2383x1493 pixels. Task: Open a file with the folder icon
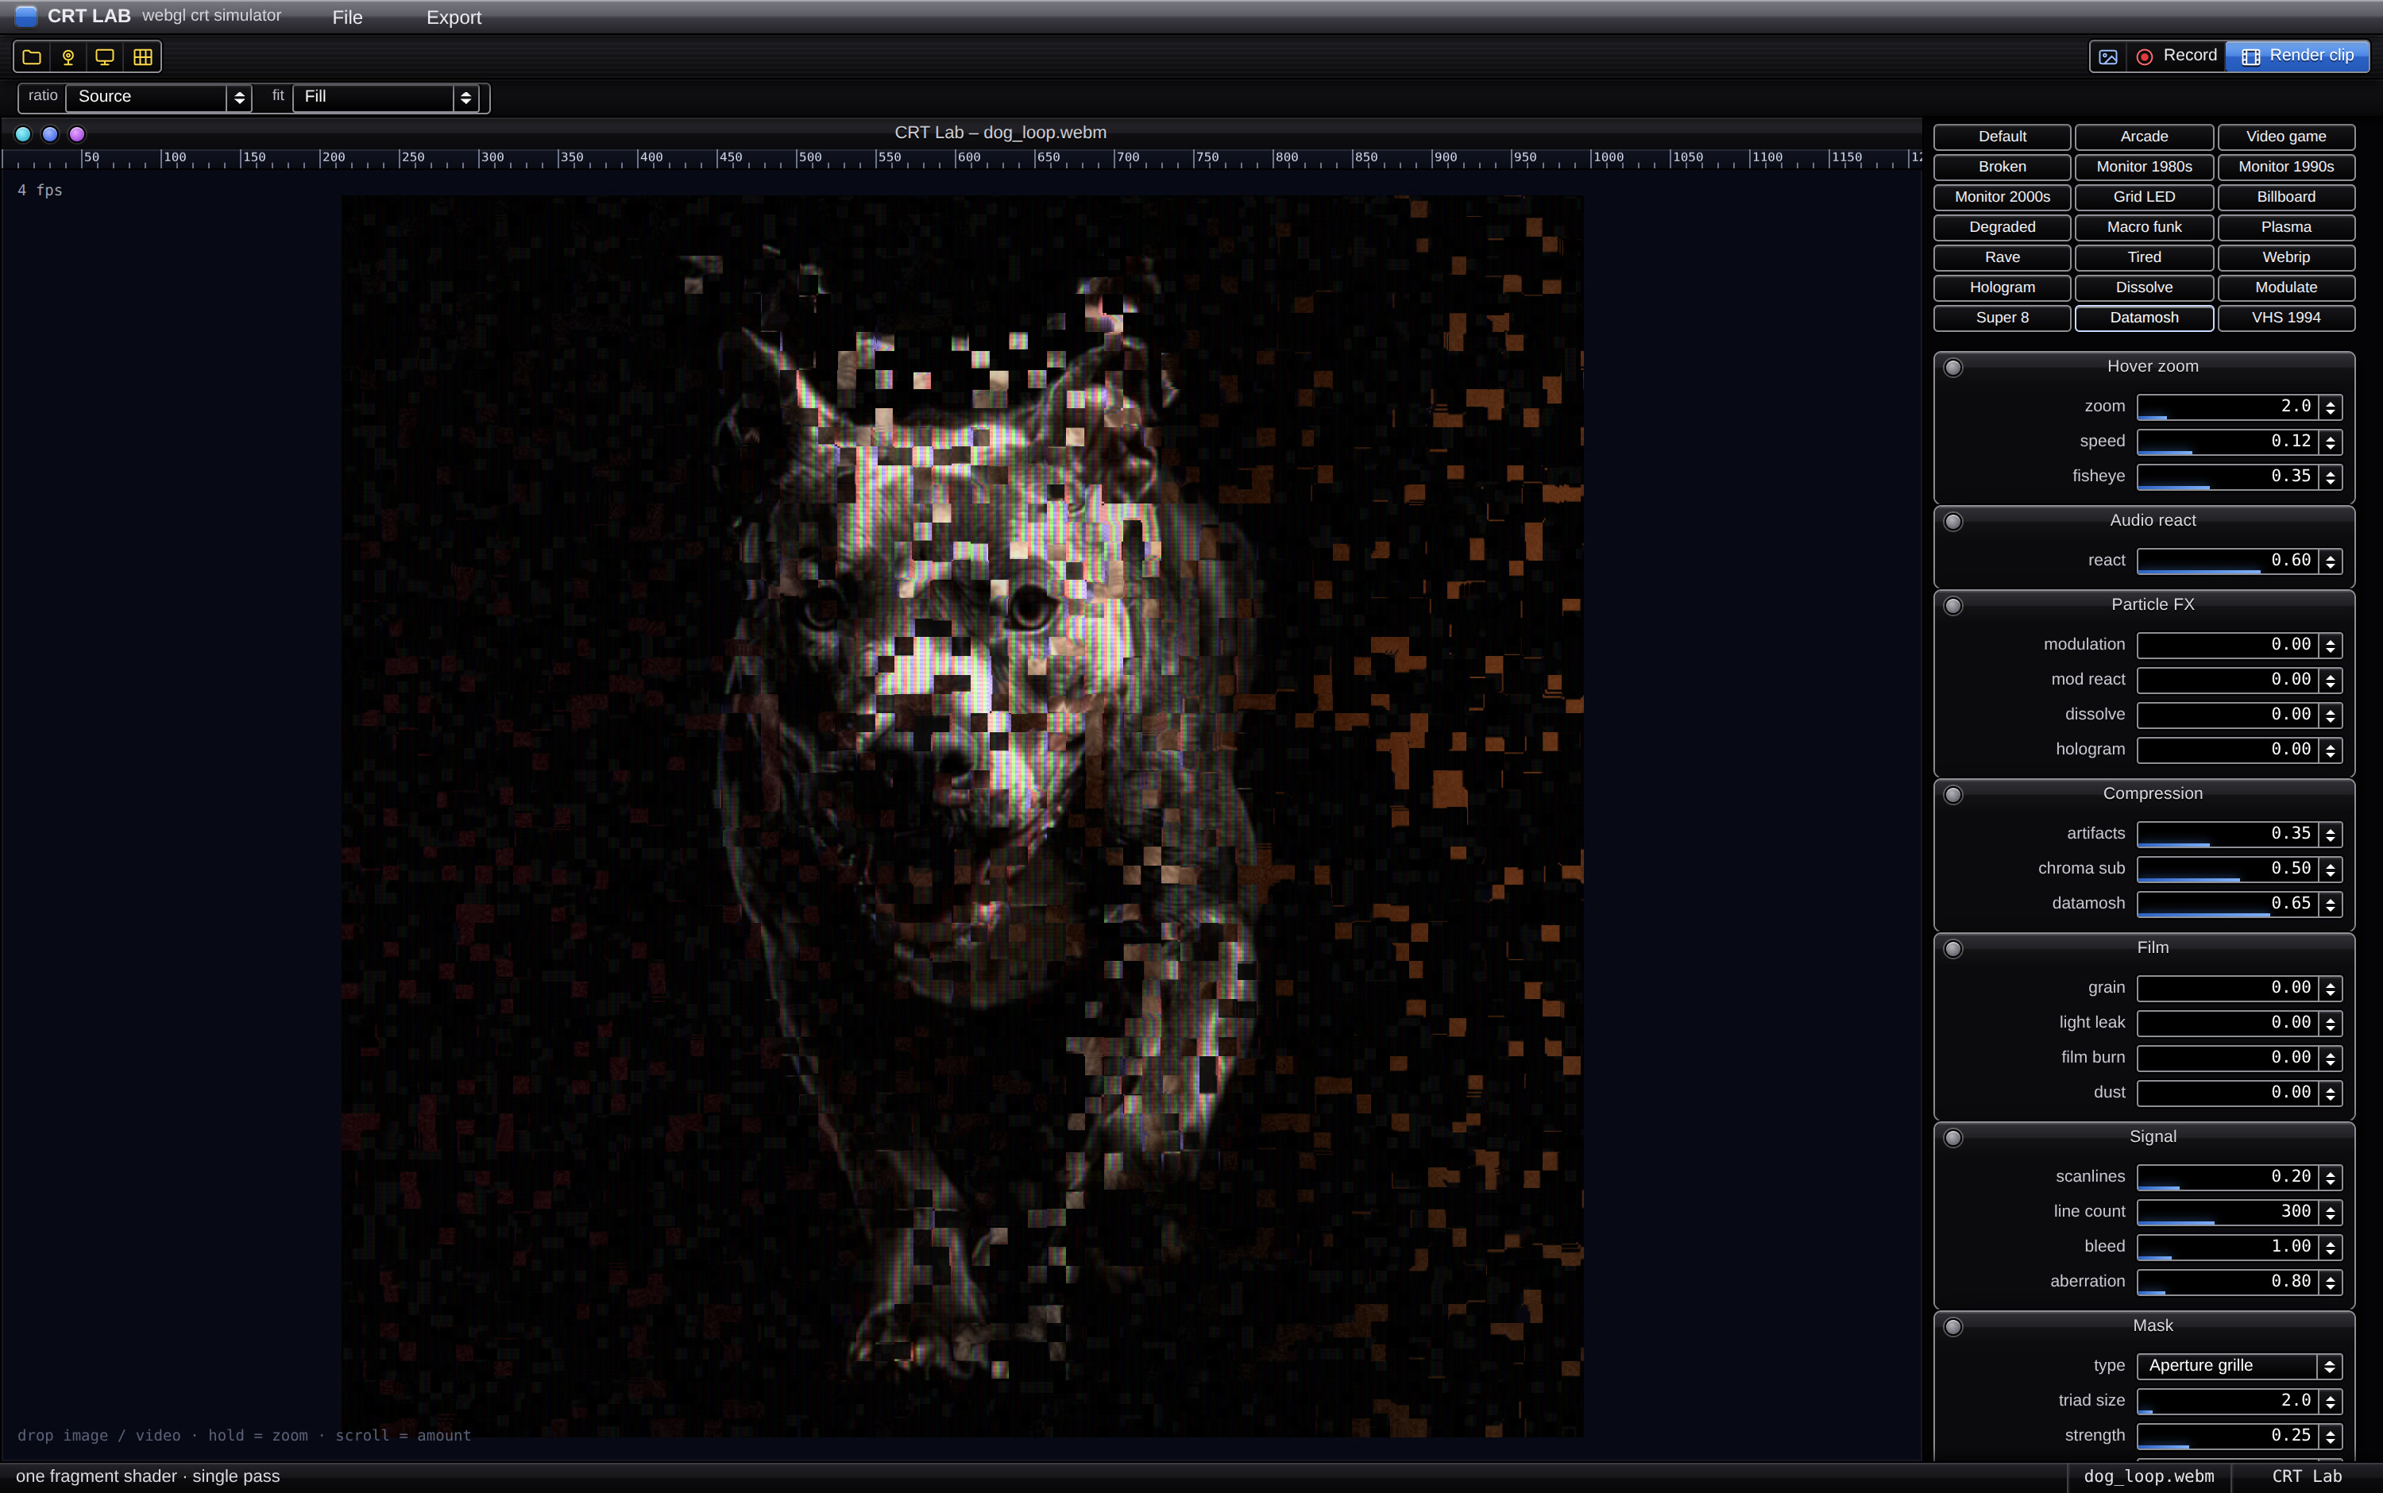pos(32,57)
